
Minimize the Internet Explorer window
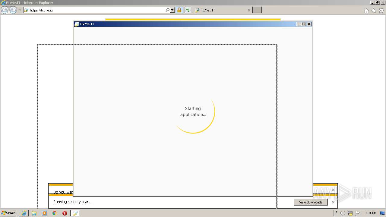pos(372,2)
